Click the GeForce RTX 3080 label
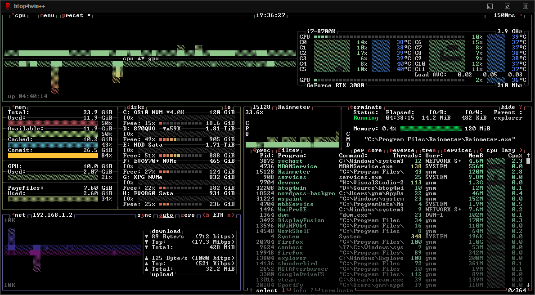 (x=335, y=85)
